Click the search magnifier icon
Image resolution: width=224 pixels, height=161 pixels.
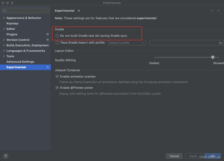(4, 10)
